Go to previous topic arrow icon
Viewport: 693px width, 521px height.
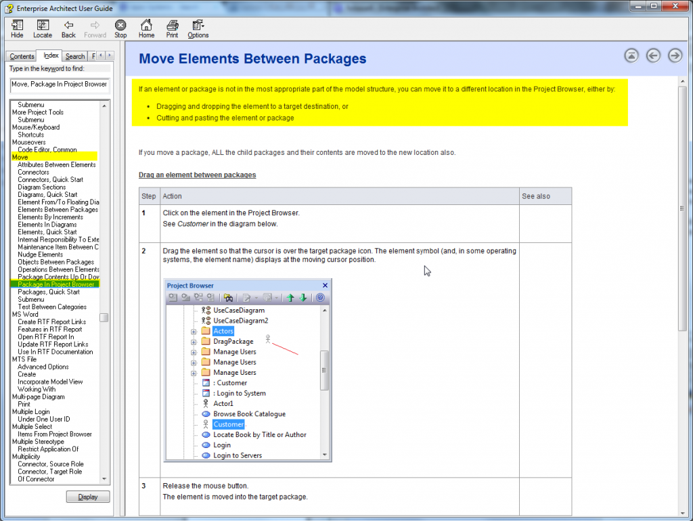[653, 56]
